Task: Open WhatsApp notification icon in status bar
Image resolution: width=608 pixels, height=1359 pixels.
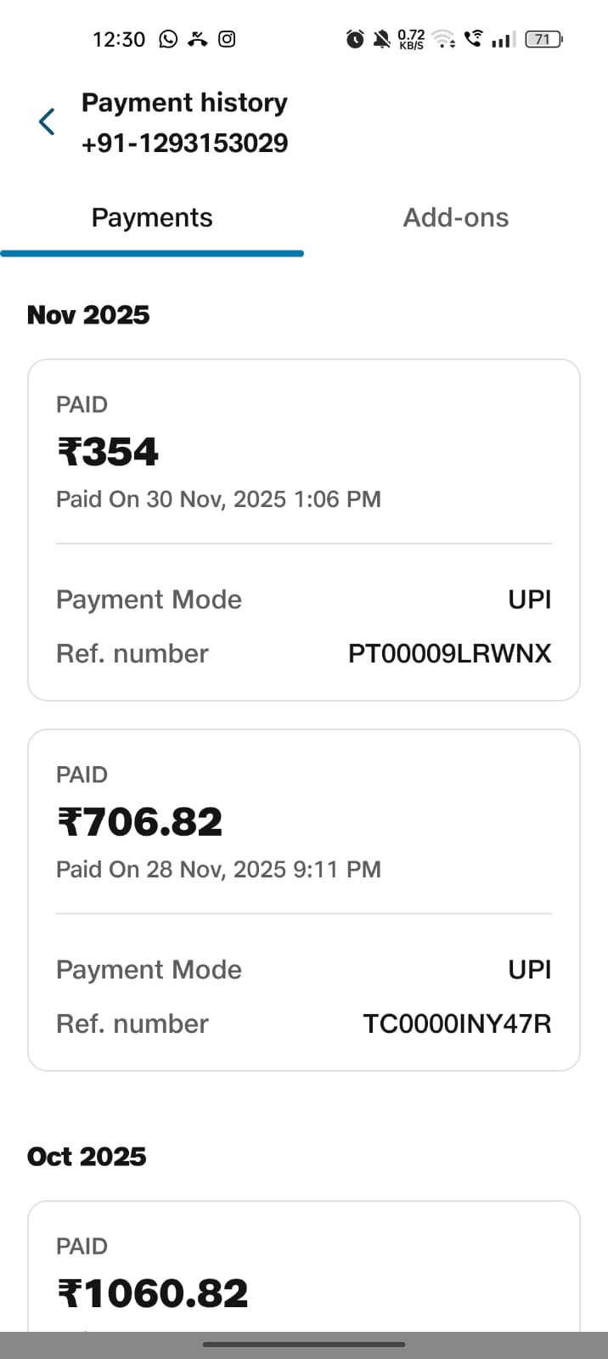Action: pos(169,39)
